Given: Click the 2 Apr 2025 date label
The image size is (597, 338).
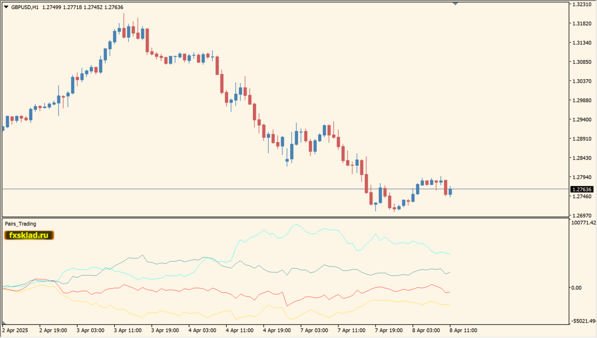Looking at the screenshot, I should coord(15,331).
